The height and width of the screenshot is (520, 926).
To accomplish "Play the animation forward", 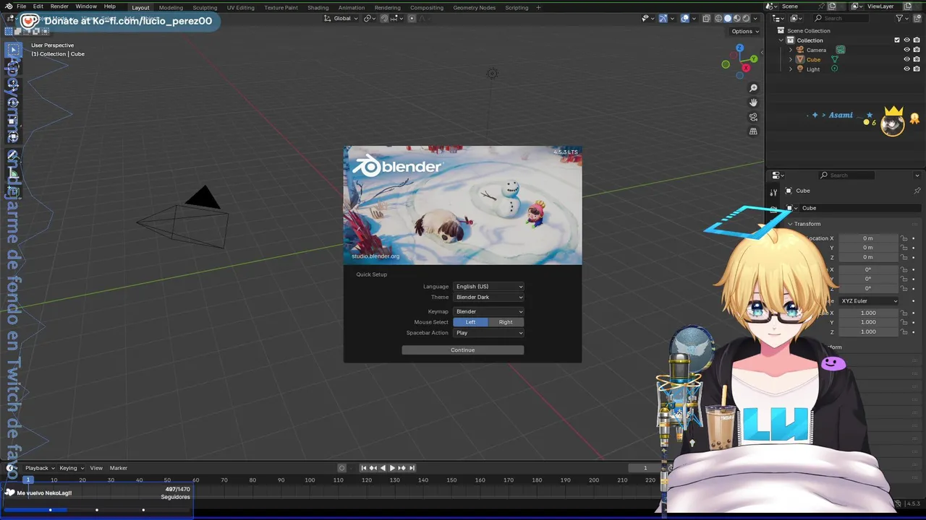I will point(392,468).
